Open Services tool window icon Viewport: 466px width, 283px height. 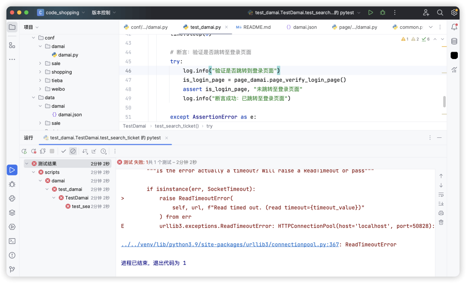tap(12, 227)
